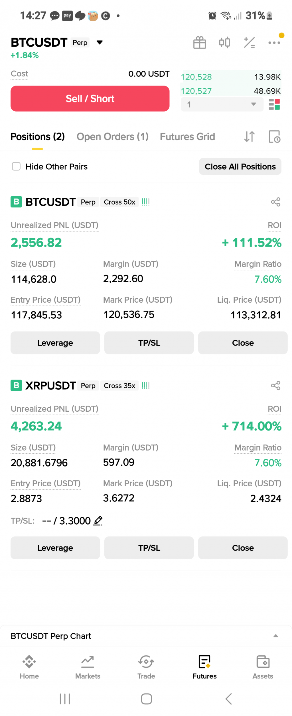Viewport: 292px width, 716px height.
Task: Switch to the Open Orders tab
Action: point(112,137)
